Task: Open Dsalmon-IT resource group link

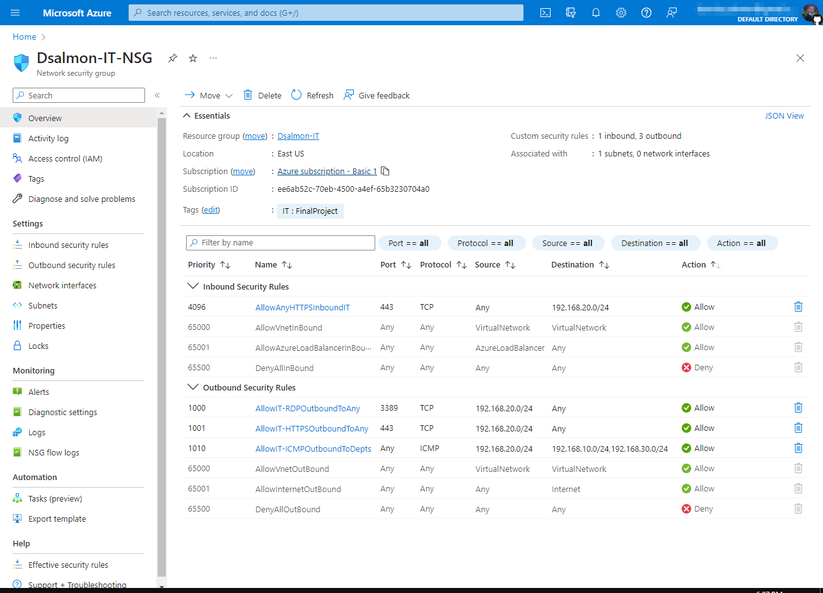Action: (x=298, y=136)
